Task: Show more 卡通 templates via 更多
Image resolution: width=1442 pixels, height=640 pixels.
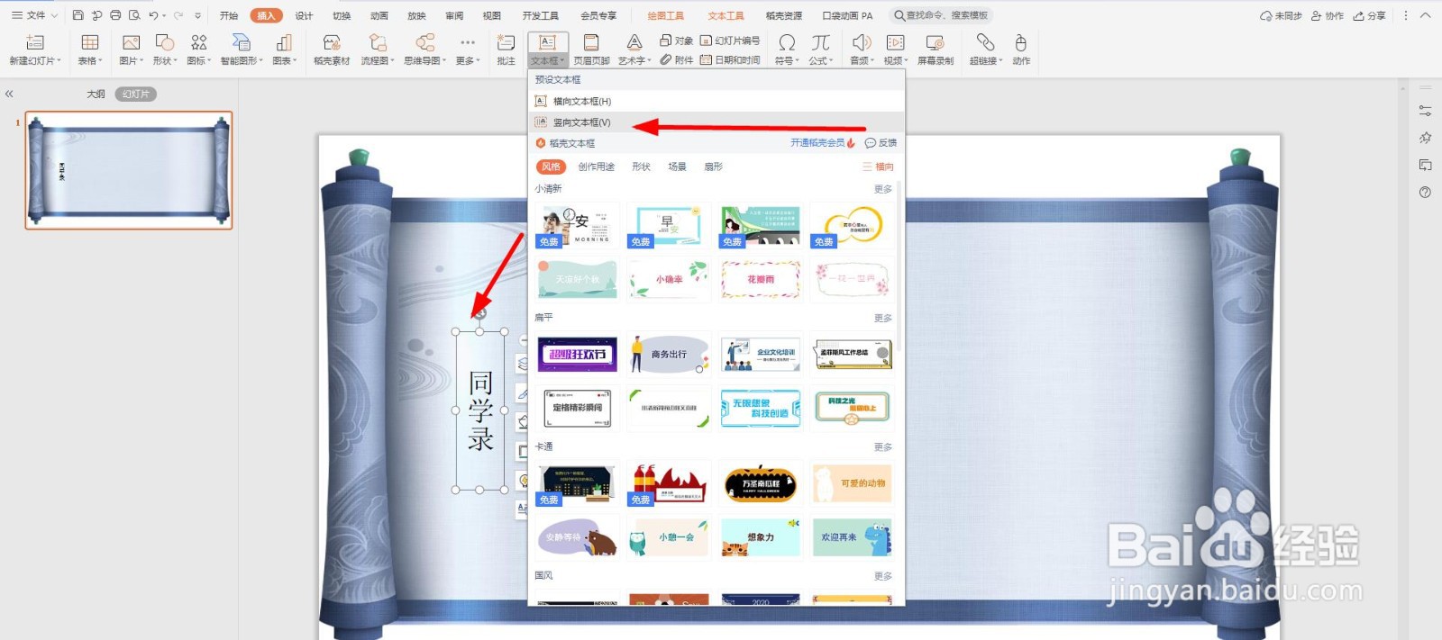Action: pyautogui.click(x=882, y=446)
